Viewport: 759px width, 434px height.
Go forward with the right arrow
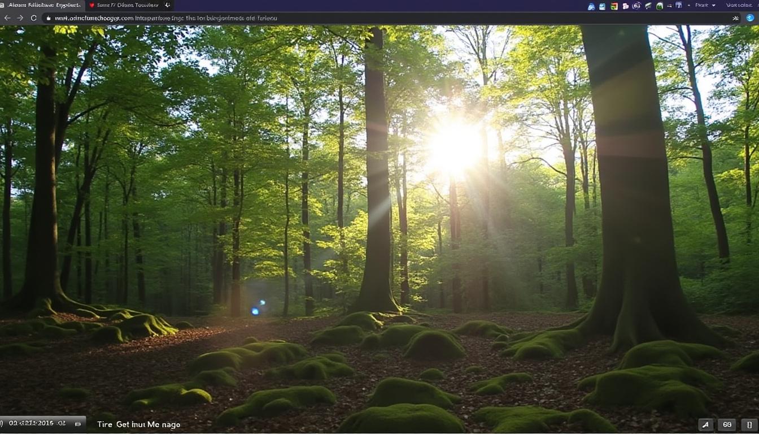pyautogui.click(x=20, y=18)
